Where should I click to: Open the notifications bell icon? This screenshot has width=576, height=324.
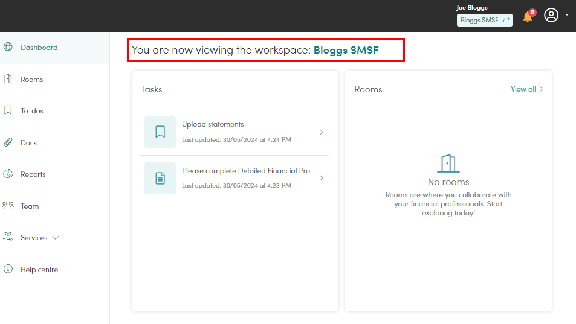[528, 17]
